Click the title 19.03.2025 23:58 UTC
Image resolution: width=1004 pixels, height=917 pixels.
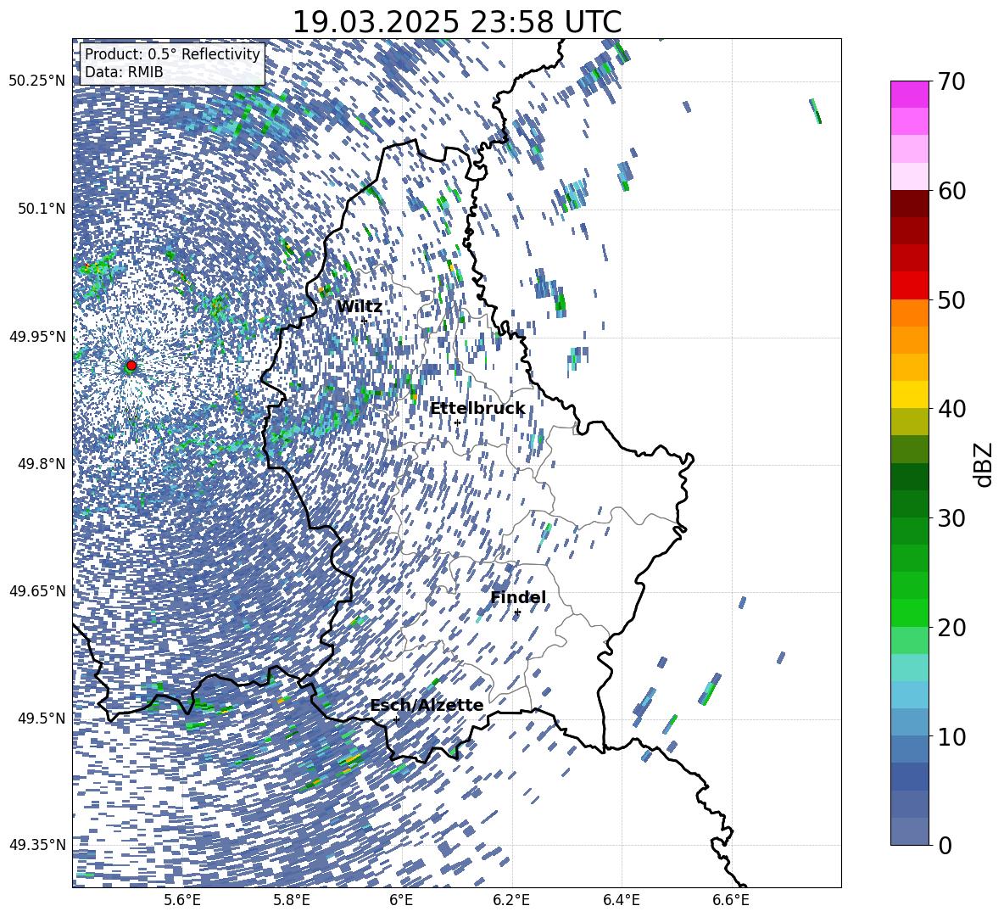coord(456,22)
